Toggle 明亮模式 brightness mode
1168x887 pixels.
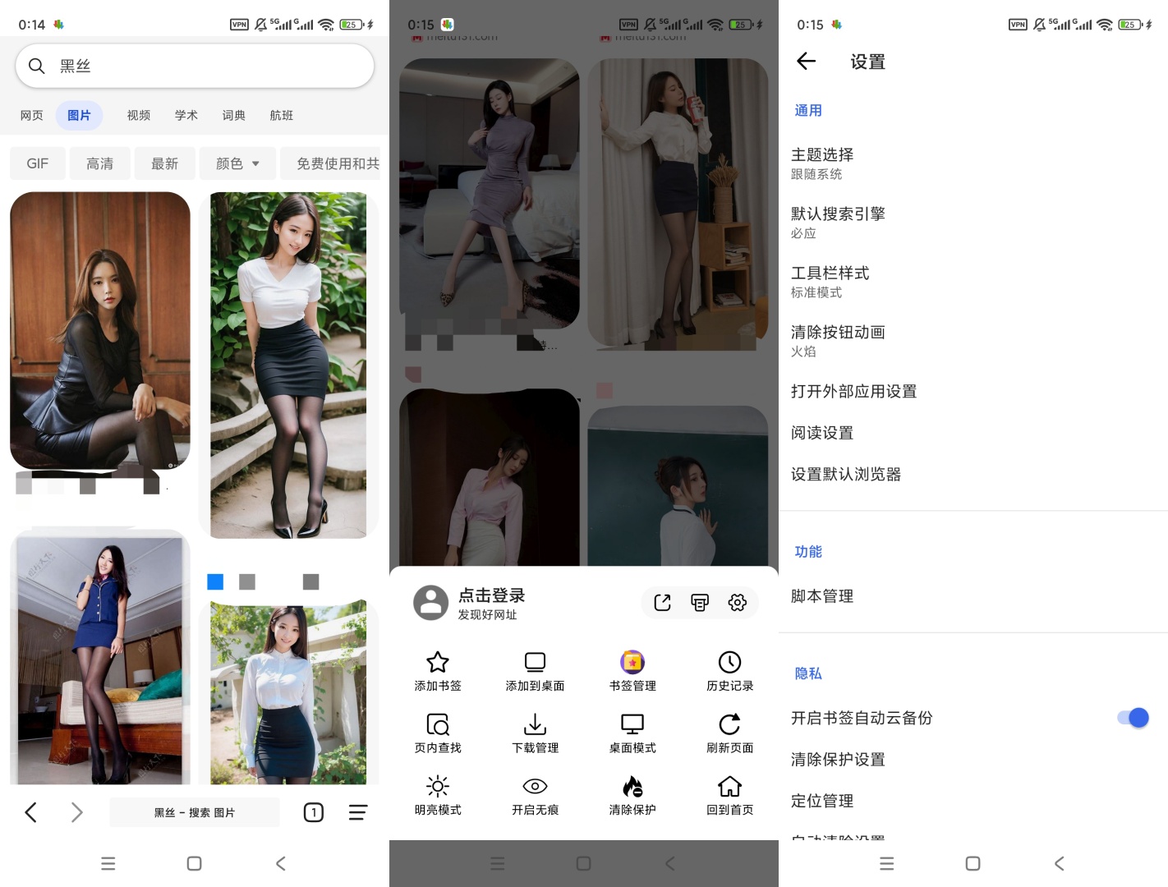click(x=438, y=787)
